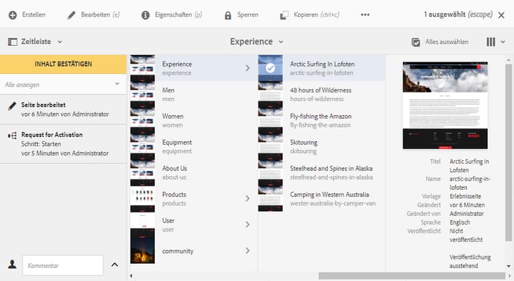The height and width of the screenshot is (281, 514).
Task: Expand the User folder chevron
Action: [x=247, y=225]
